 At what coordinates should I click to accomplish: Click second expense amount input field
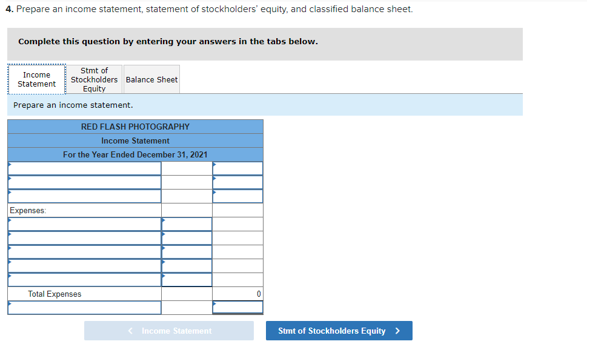click(187, 238)
